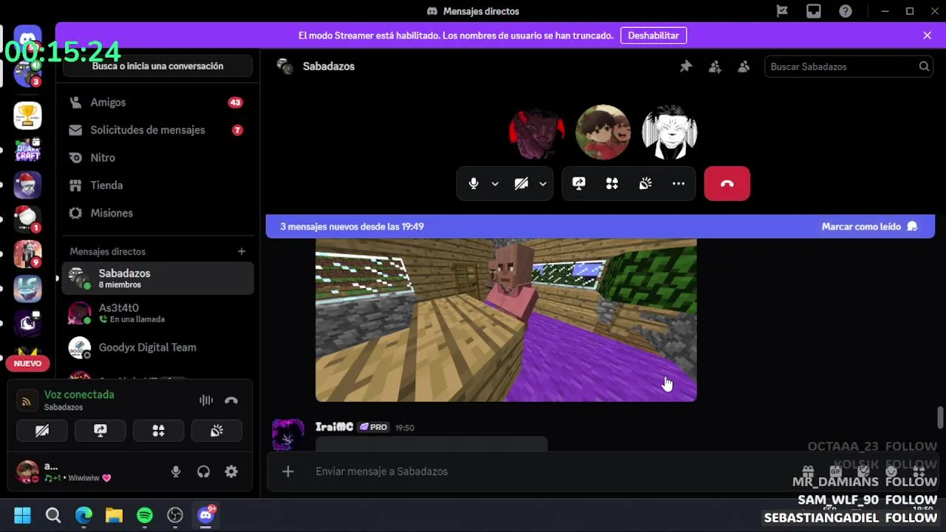
Task: Open the Goodyx Digital Team conversation
Action: 157,347
